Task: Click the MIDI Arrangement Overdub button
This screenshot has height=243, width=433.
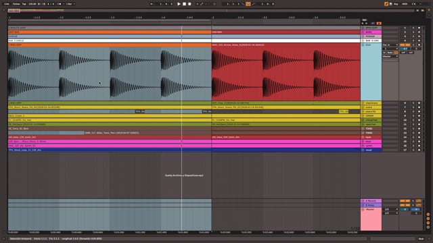Action: click(x=197, y=4)
